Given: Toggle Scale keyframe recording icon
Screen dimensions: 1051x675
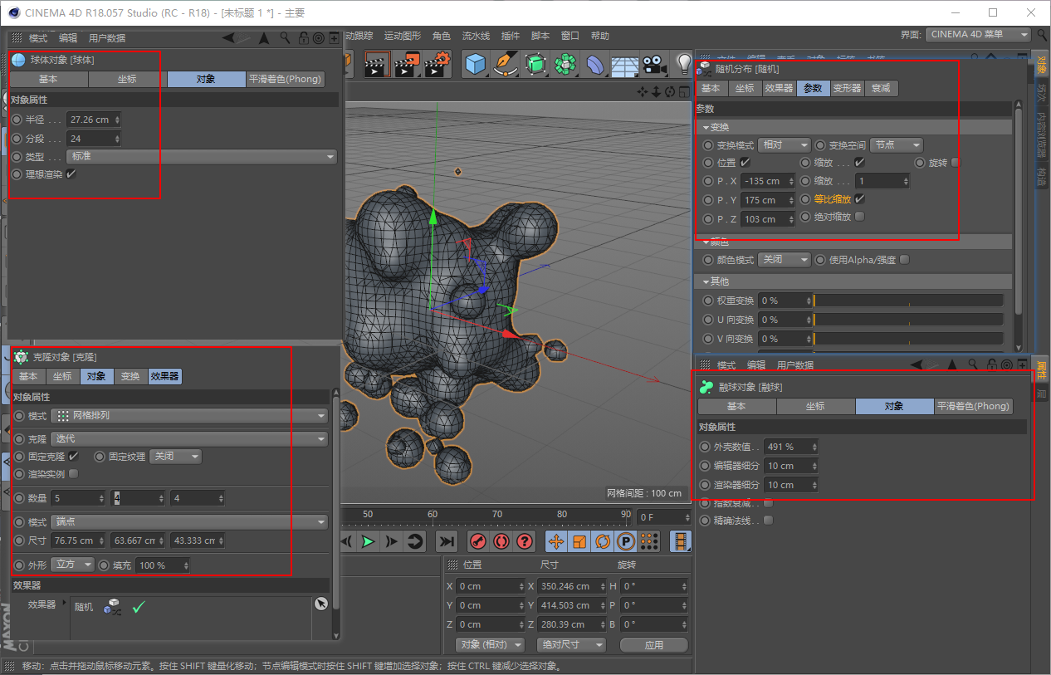Looking at the screenshot, I should click(x=579, y=542).
